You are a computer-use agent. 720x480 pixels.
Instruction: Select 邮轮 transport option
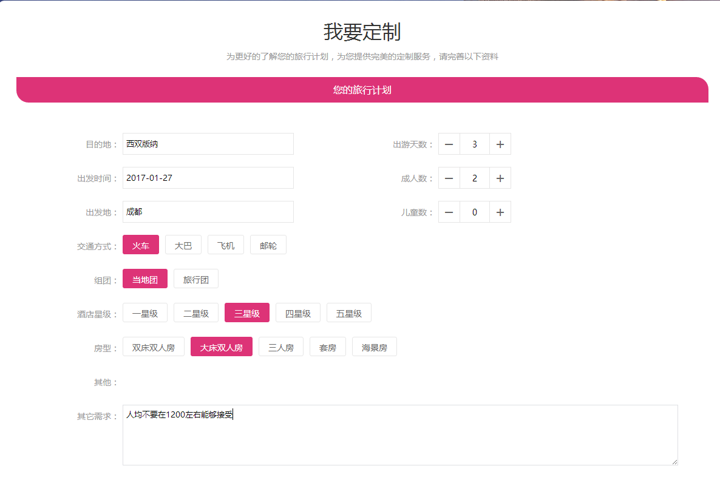(x=268, y=245)
